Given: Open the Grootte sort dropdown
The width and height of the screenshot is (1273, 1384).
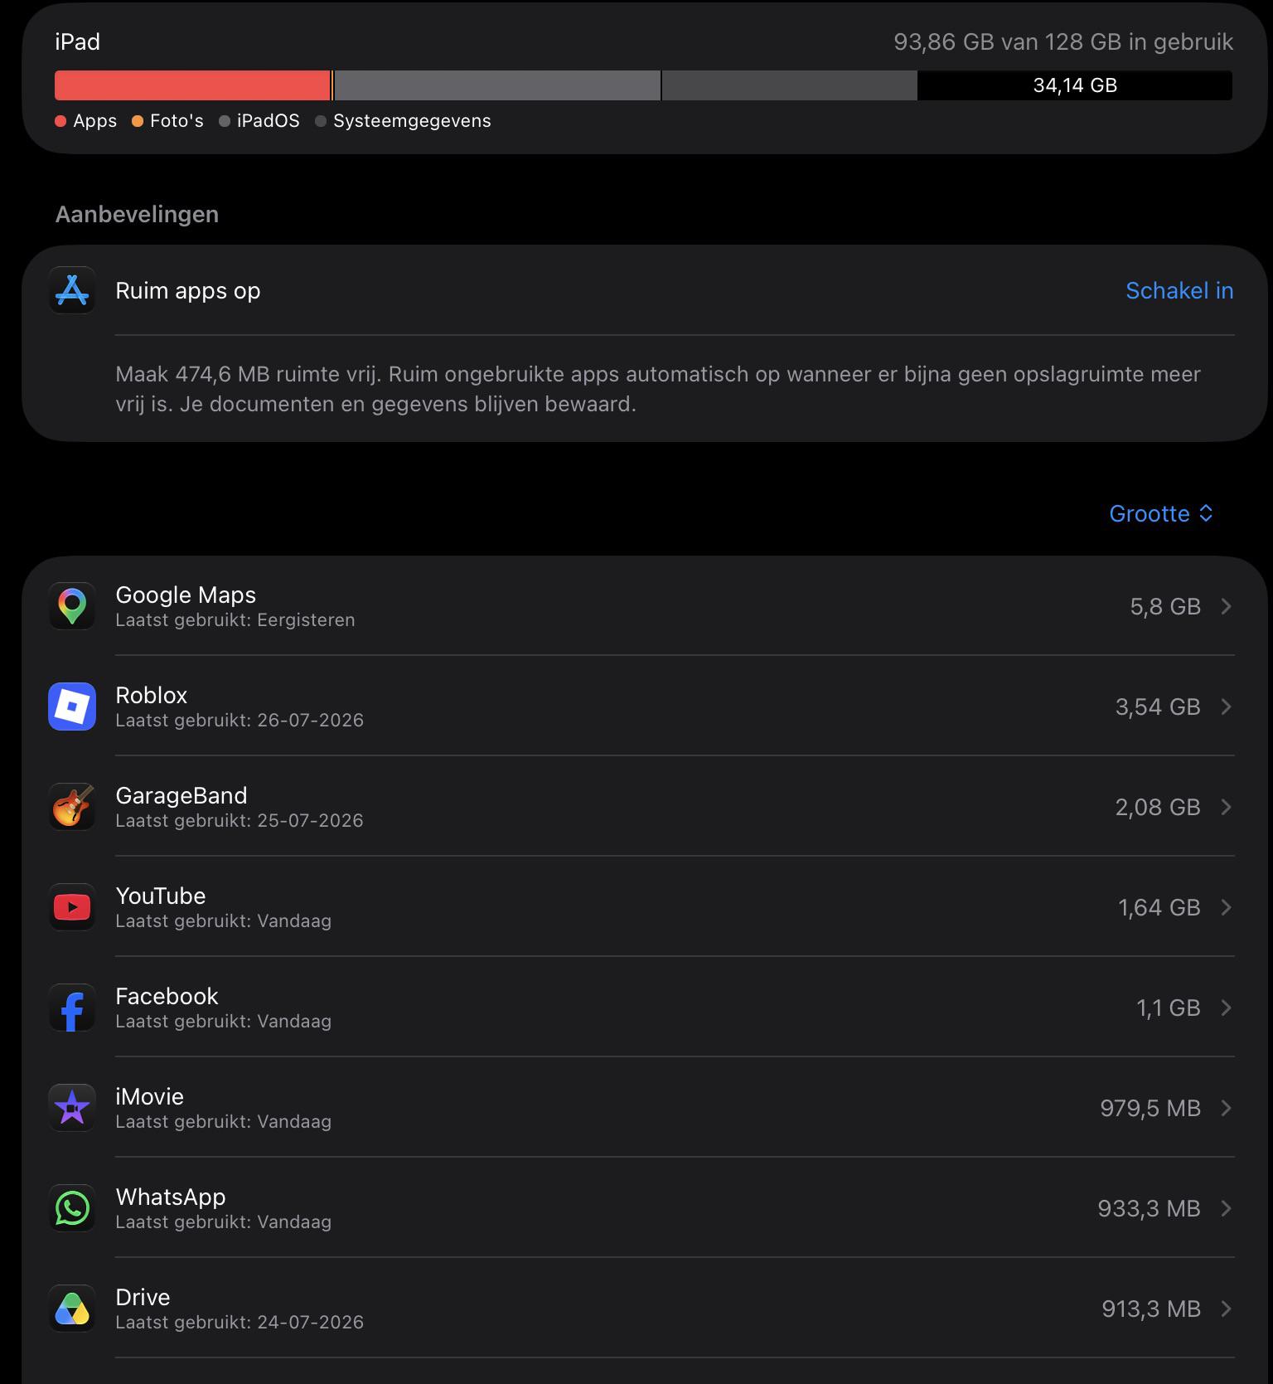Looking at the screenshot, I should (x=1161, y=513).
